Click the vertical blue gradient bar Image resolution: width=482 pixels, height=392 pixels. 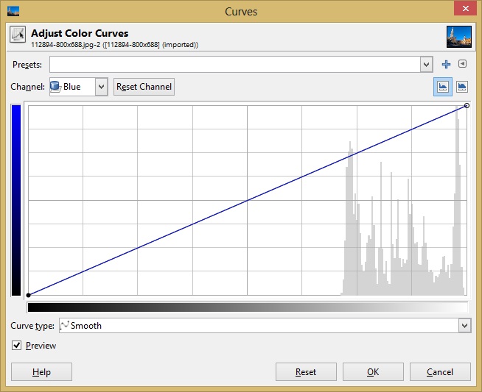coord(16,199)
